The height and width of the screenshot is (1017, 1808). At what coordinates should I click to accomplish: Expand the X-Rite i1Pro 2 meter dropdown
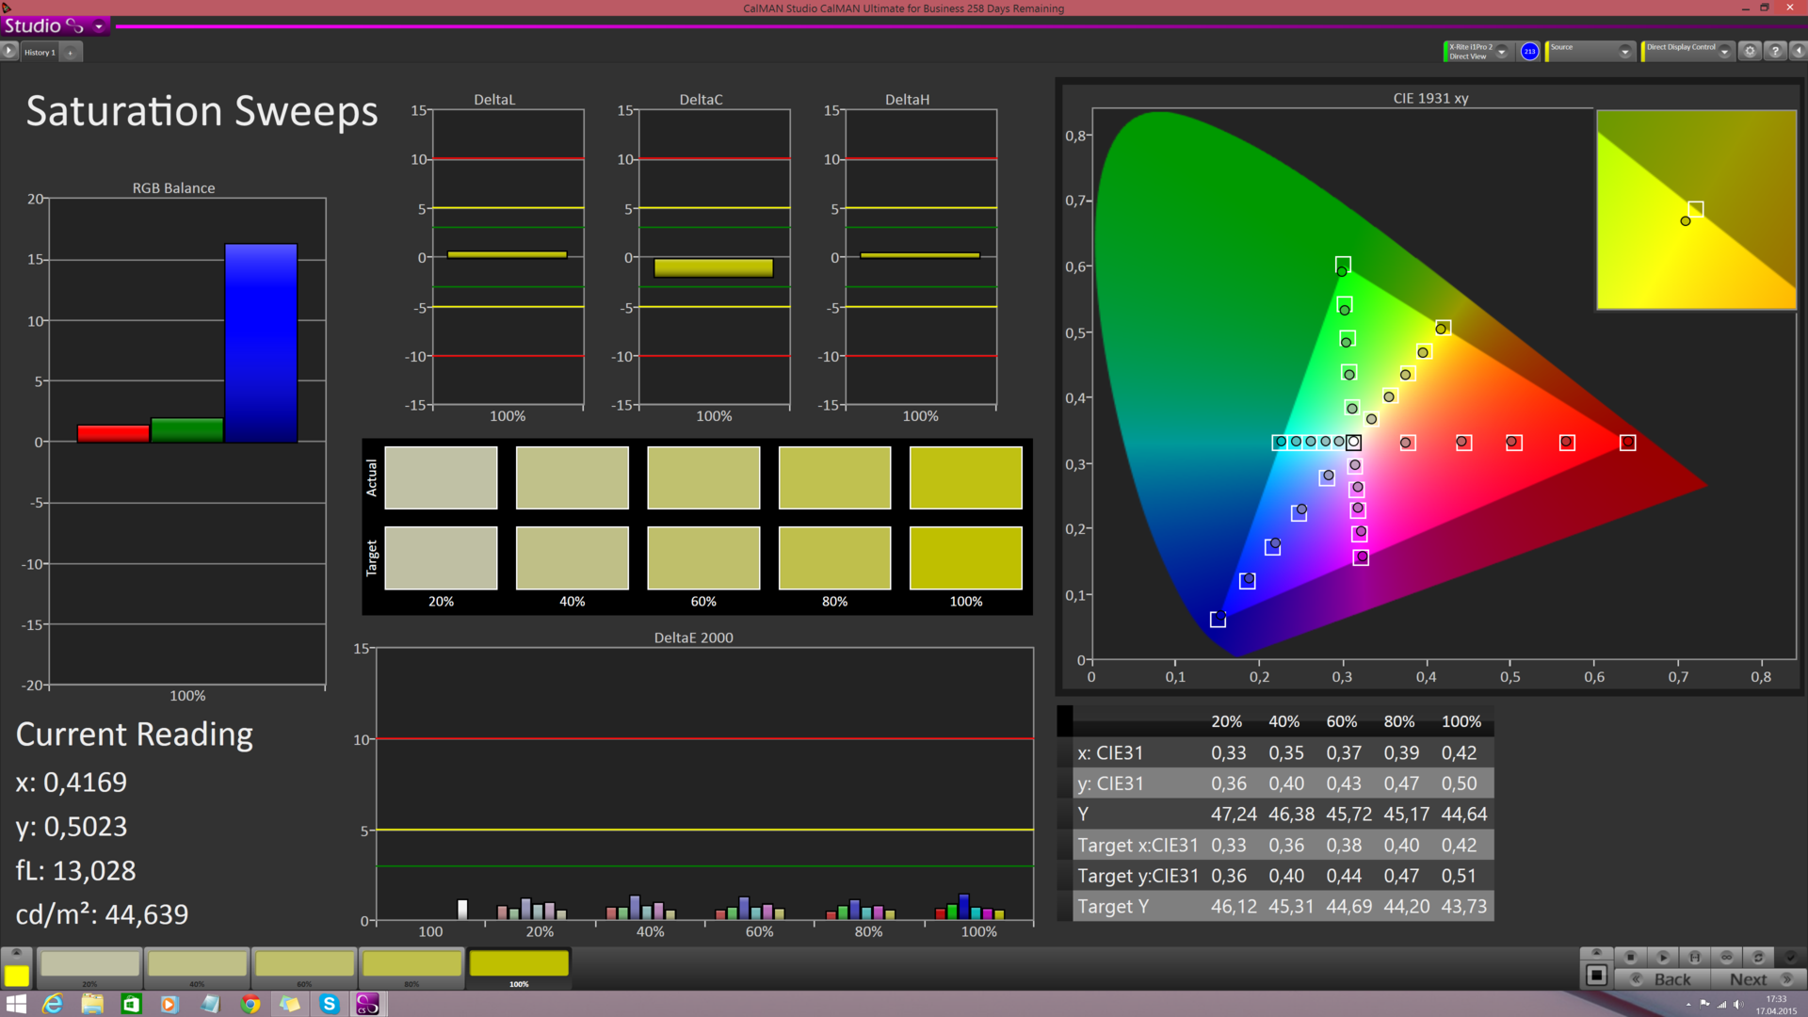[x=1502, y=52]
